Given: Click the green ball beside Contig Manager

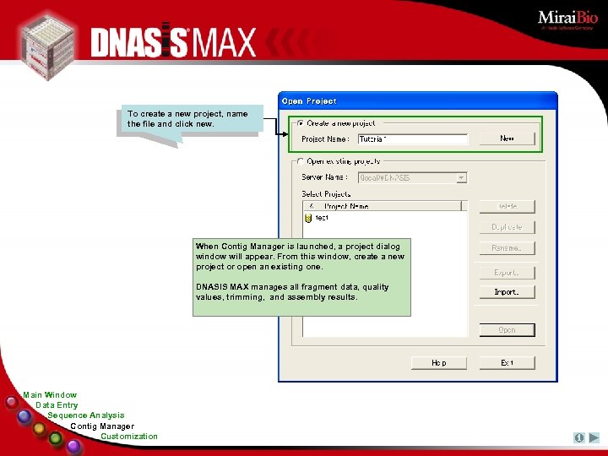Looking at the screenshot, I should (x=56, y=438).
